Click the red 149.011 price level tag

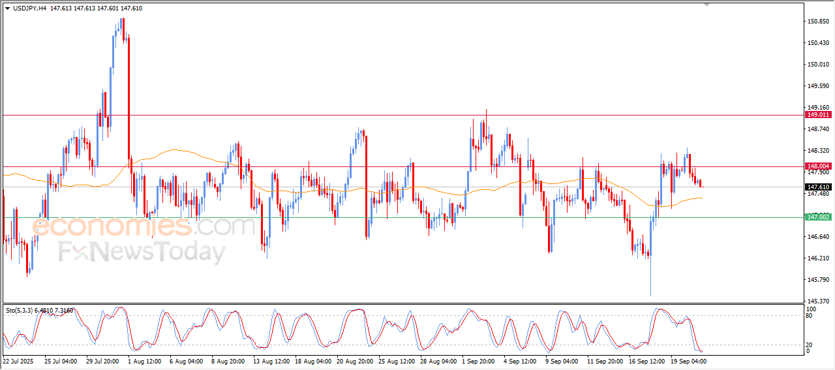point(819,115)
